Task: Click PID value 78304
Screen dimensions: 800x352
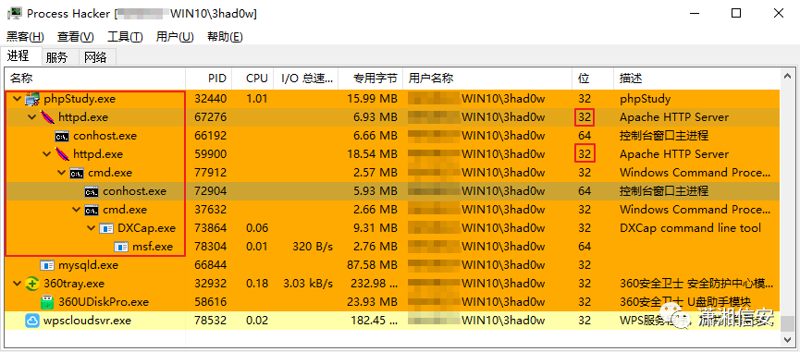Action: tap(211, 247)
